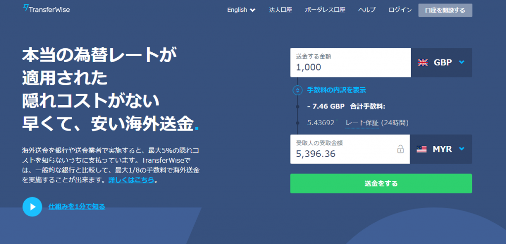Click the ログイン link
The image size is (506, 244).
point(400,10)
